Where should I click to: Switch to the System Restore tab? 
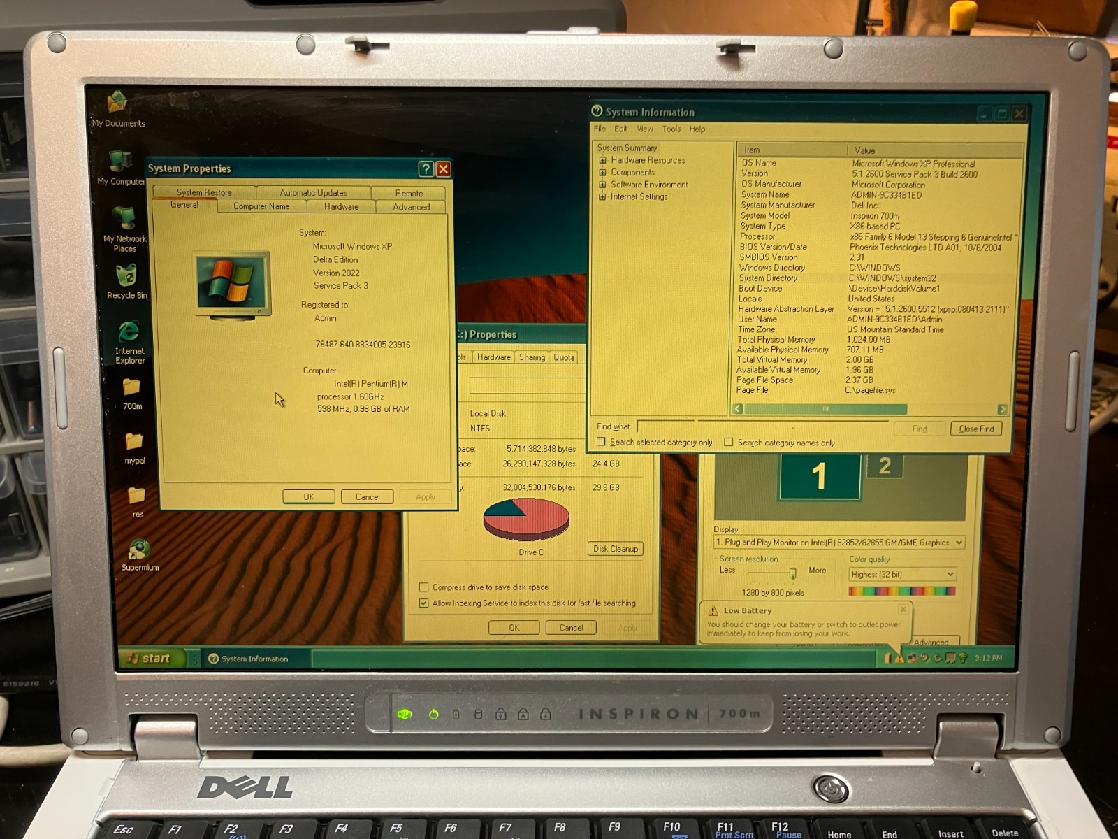(204, 192)
